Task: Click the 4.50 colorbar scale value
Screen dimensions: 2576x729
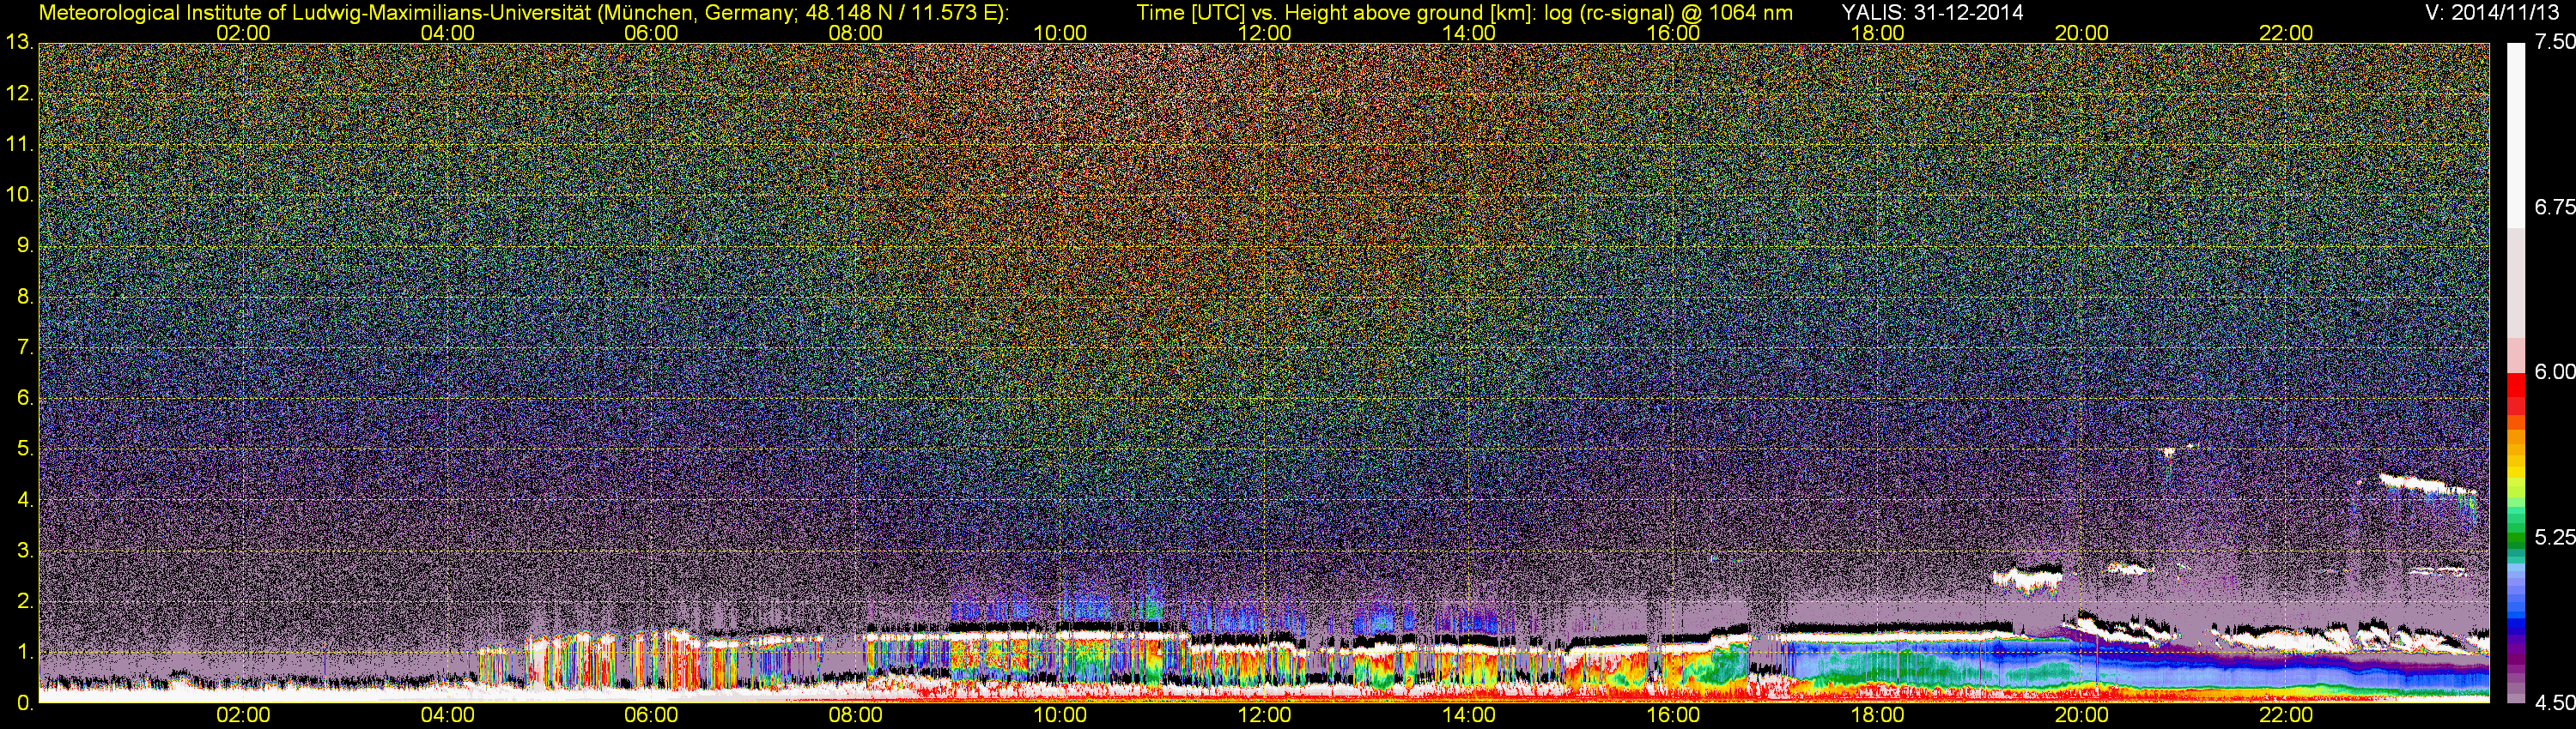Action: click(x=2554, y=703)
